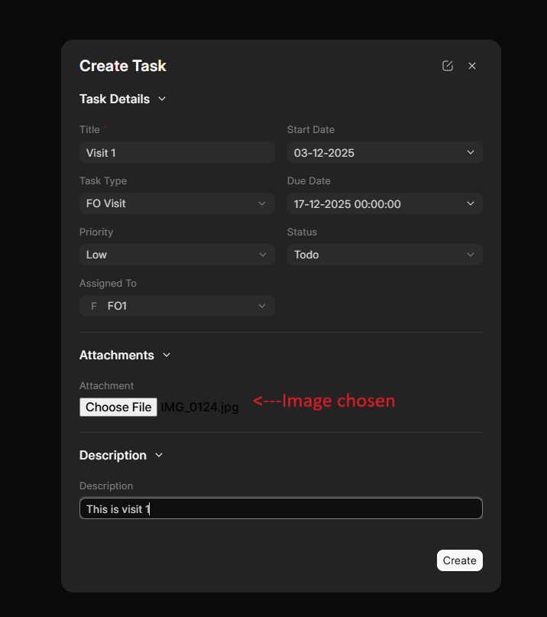The width and height of the screenshot is (547, 617).
Task: Click the Description field with visit text
Action: [280, 508]
